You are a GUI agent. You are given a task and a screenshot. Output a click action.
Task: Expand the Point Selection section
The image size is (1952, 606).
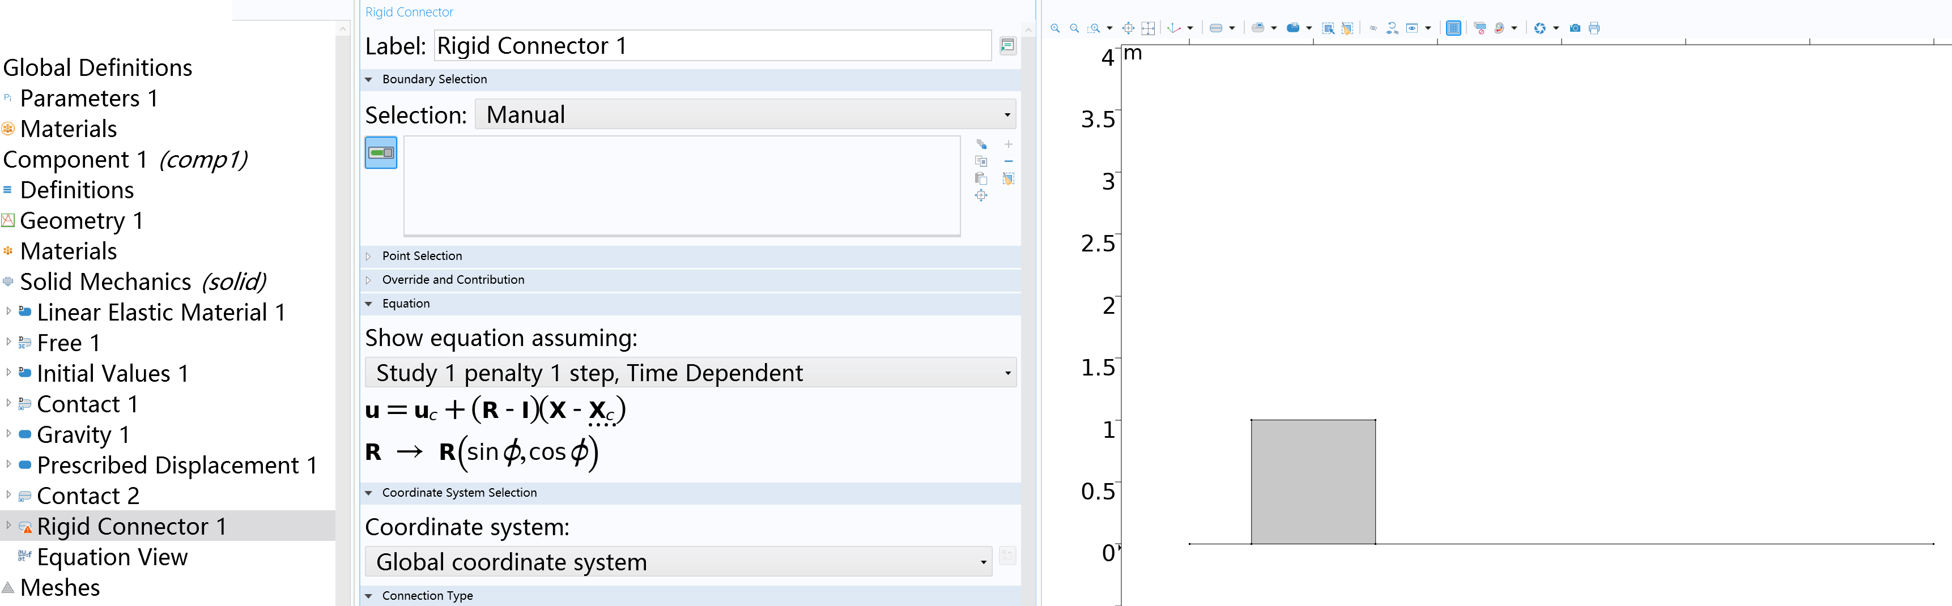(x=422, y=256)
